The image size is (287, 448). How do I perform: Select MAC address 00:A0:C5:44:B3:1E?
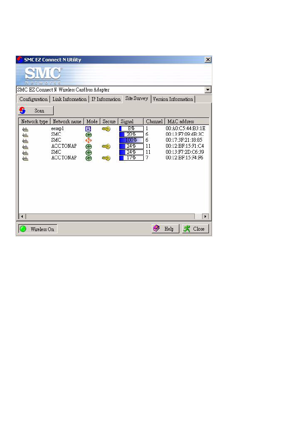185,128
